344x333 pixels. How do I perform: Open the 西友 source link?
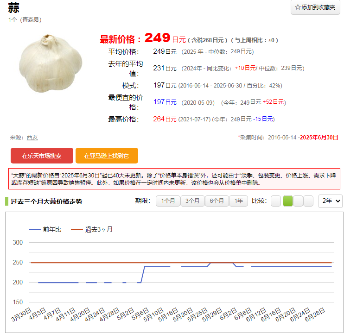(32, 138)
